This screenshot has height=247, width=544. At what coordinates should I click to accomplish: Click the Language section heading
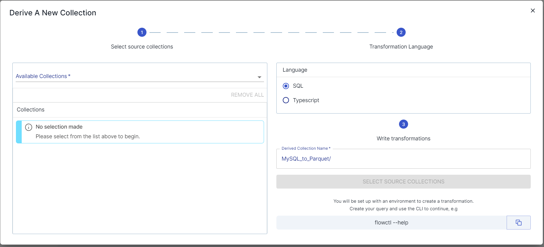coord(295,70)
